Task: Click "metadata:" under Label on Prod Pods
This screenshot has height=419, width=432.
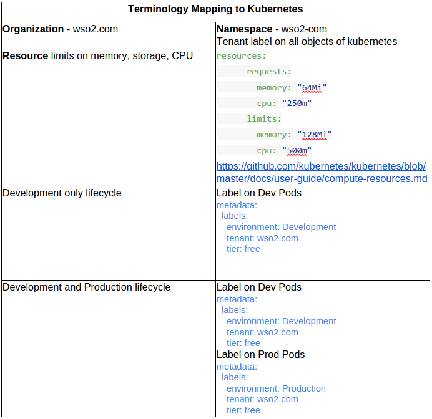Action: [x=237, y=367]
